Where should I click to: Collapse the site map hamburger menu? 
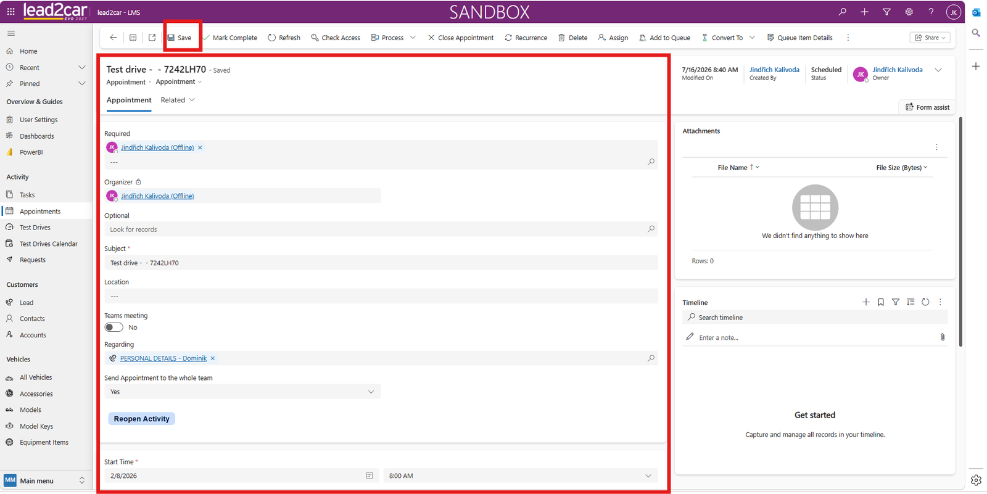(x=11, y=33)
